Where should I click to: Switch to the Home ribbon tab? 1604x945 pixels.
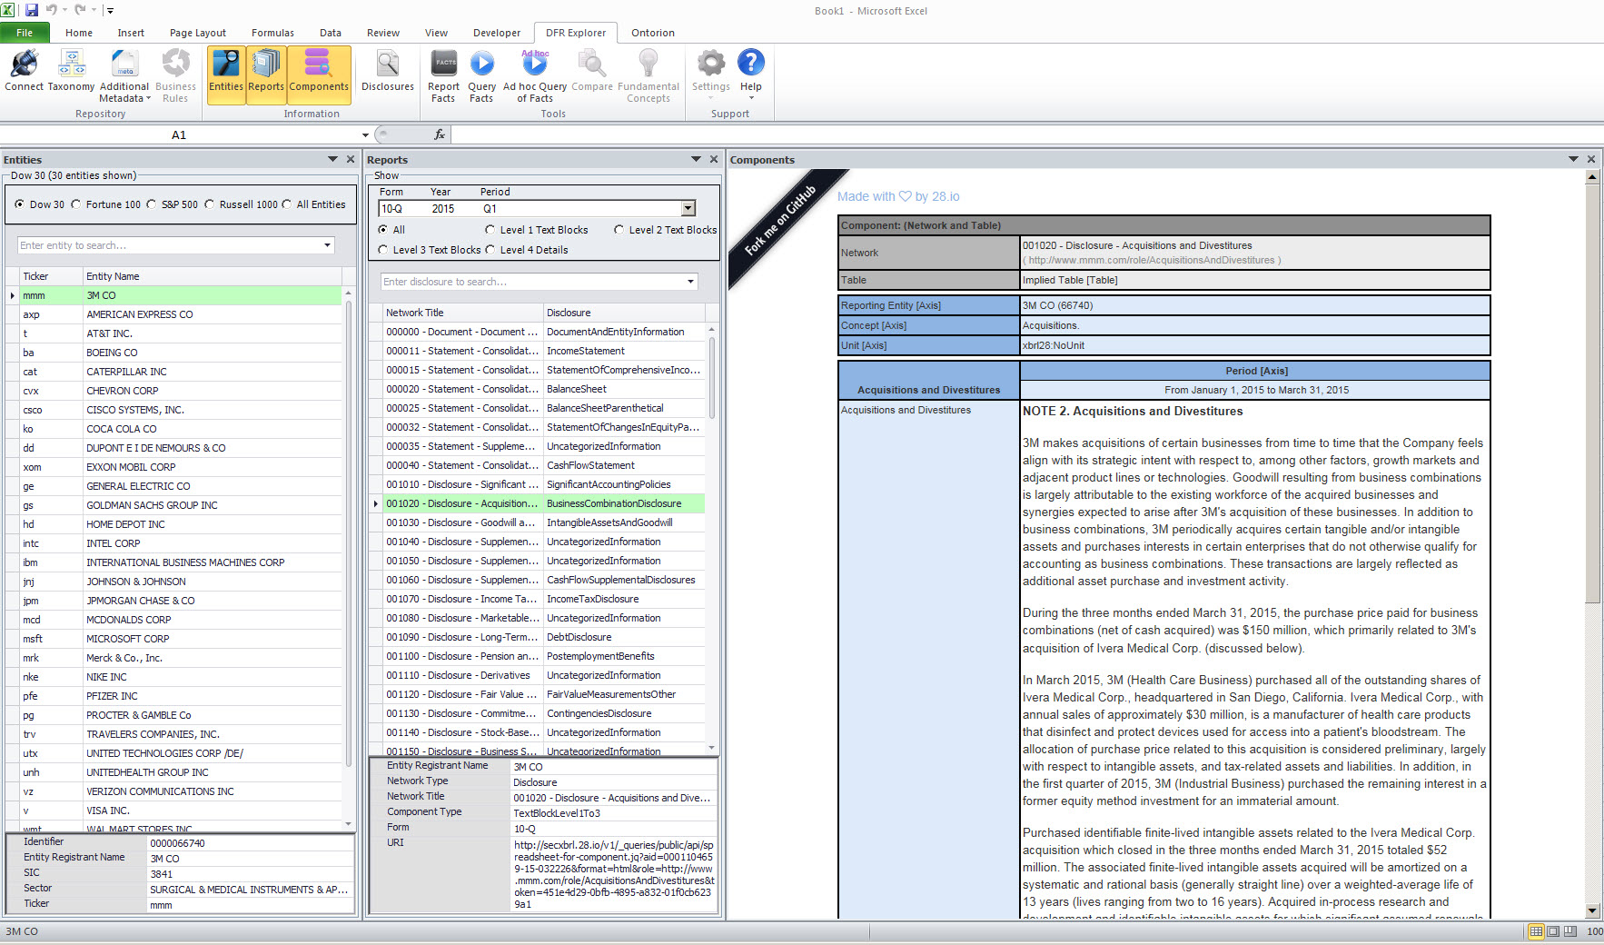pos(78,33)
